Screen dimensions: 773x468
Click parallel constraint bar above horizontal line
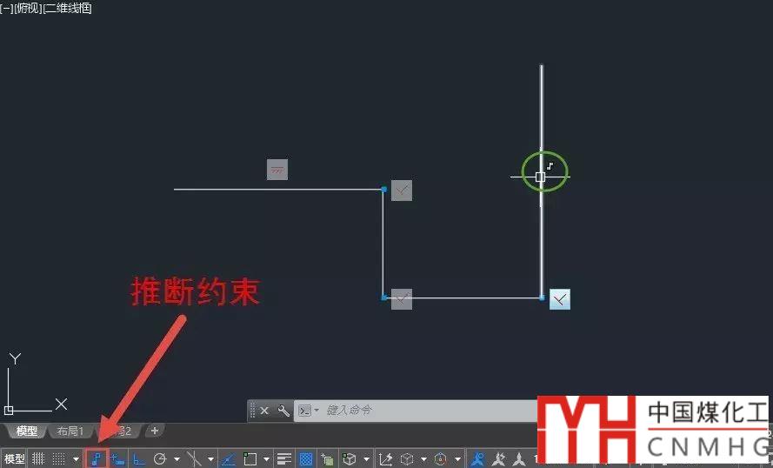277,169
